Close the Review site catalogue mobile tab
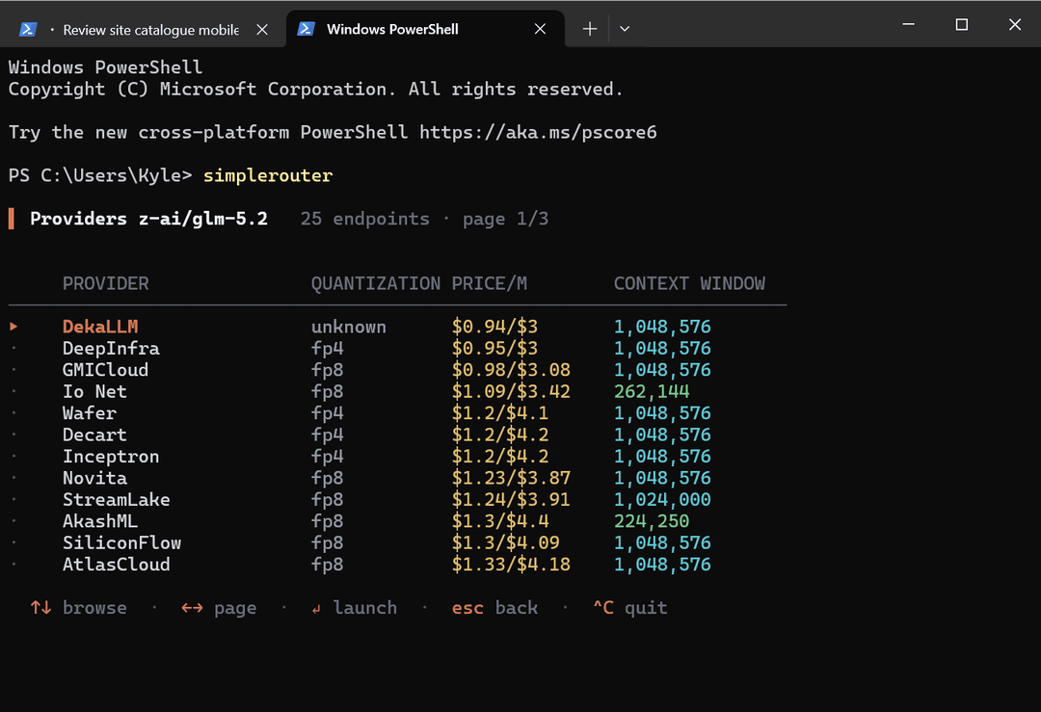The image size is (1041, 712). (262, 29)
